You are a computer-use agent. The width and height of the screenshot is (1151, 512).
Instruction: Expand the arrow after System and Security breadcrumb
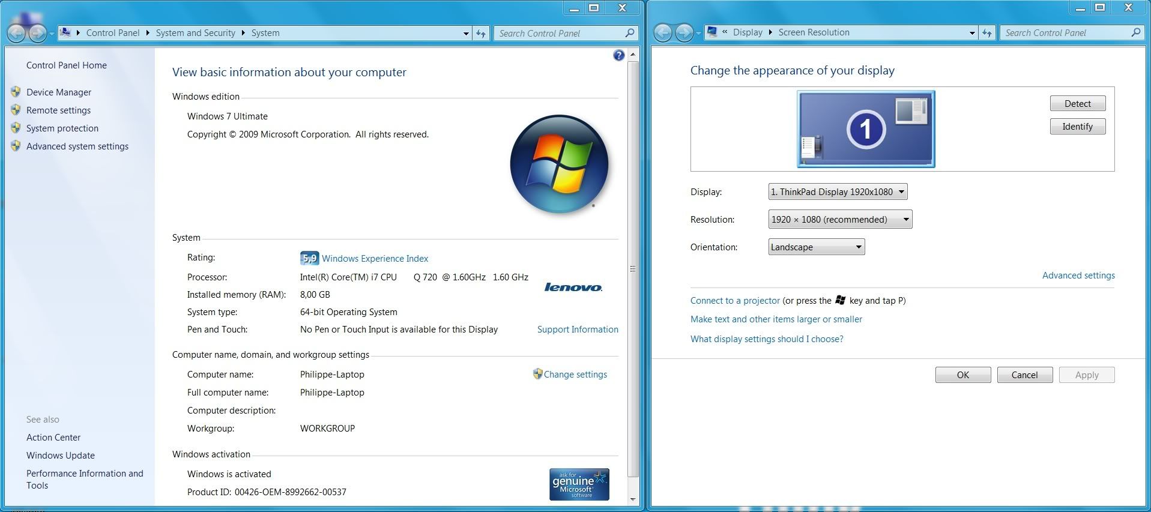pyautogui.click(x=243, y=33)
